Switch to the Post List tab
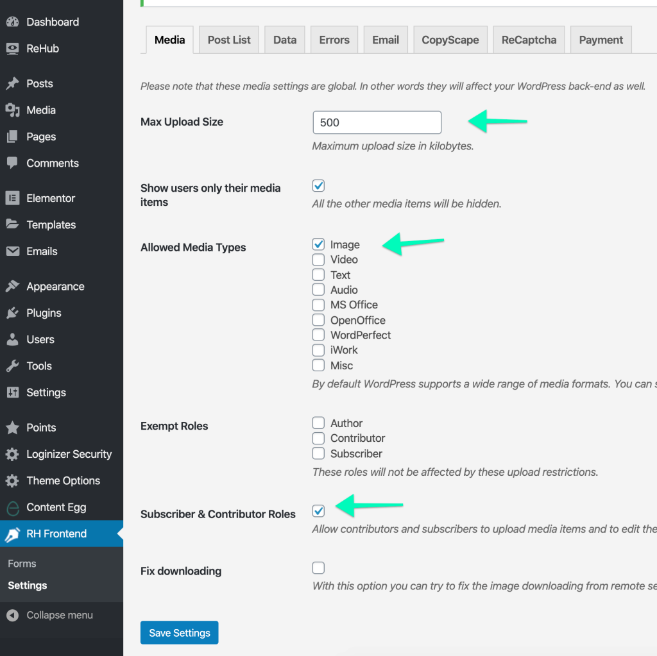 point(229,40)
